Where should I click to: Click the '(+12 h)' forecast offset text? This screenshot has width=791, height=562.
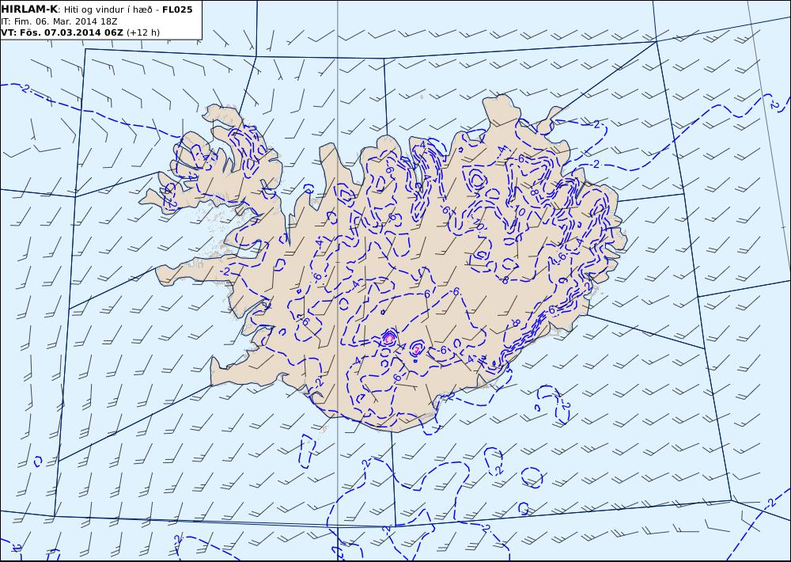(142, 32)
